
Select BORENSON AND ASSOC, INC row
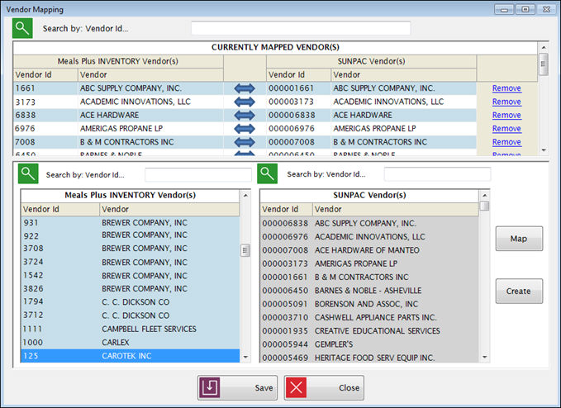pyautogui.click(x=369, y=304)
